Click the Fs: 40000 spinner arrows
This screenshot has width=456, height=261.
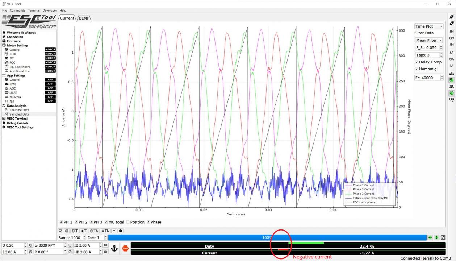(x=442, y=78)
